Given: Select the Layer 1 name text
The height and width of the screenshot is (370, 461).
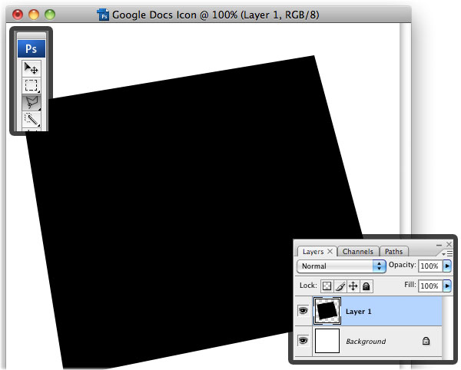Looking at the screenshot, I should [358, 312].
